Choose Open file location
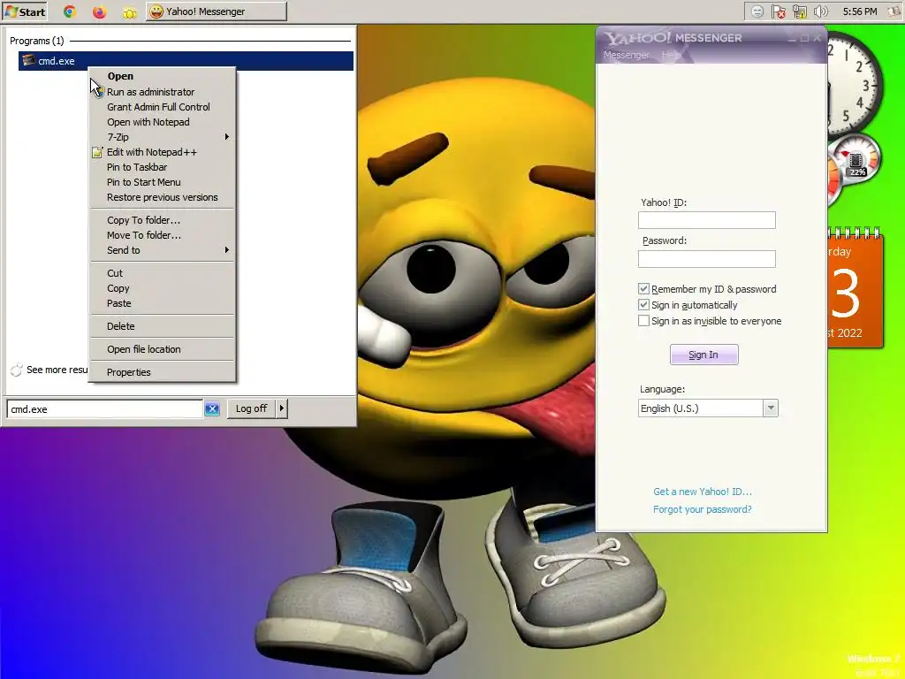Viewport: 905px width, 679px height. point(163,349)
